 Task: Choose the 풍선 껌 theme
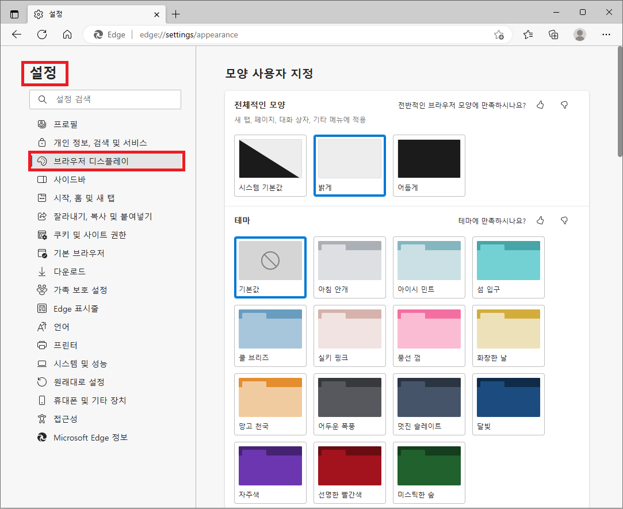point(429,336)
